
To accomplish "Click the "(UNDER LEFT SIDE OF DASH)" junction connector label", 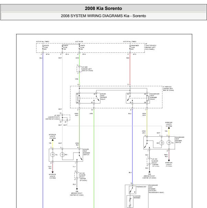I will pyautogui.click(x=87, y=70).
